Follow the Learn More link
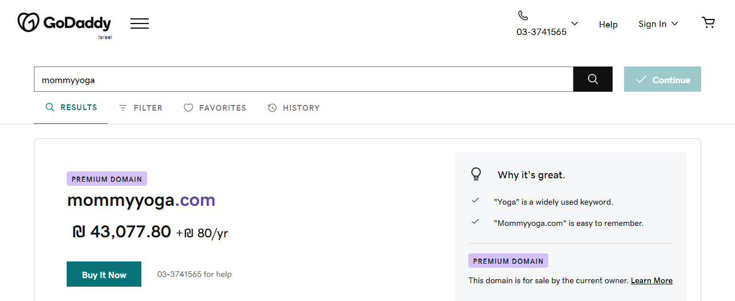 coord(651,280)
